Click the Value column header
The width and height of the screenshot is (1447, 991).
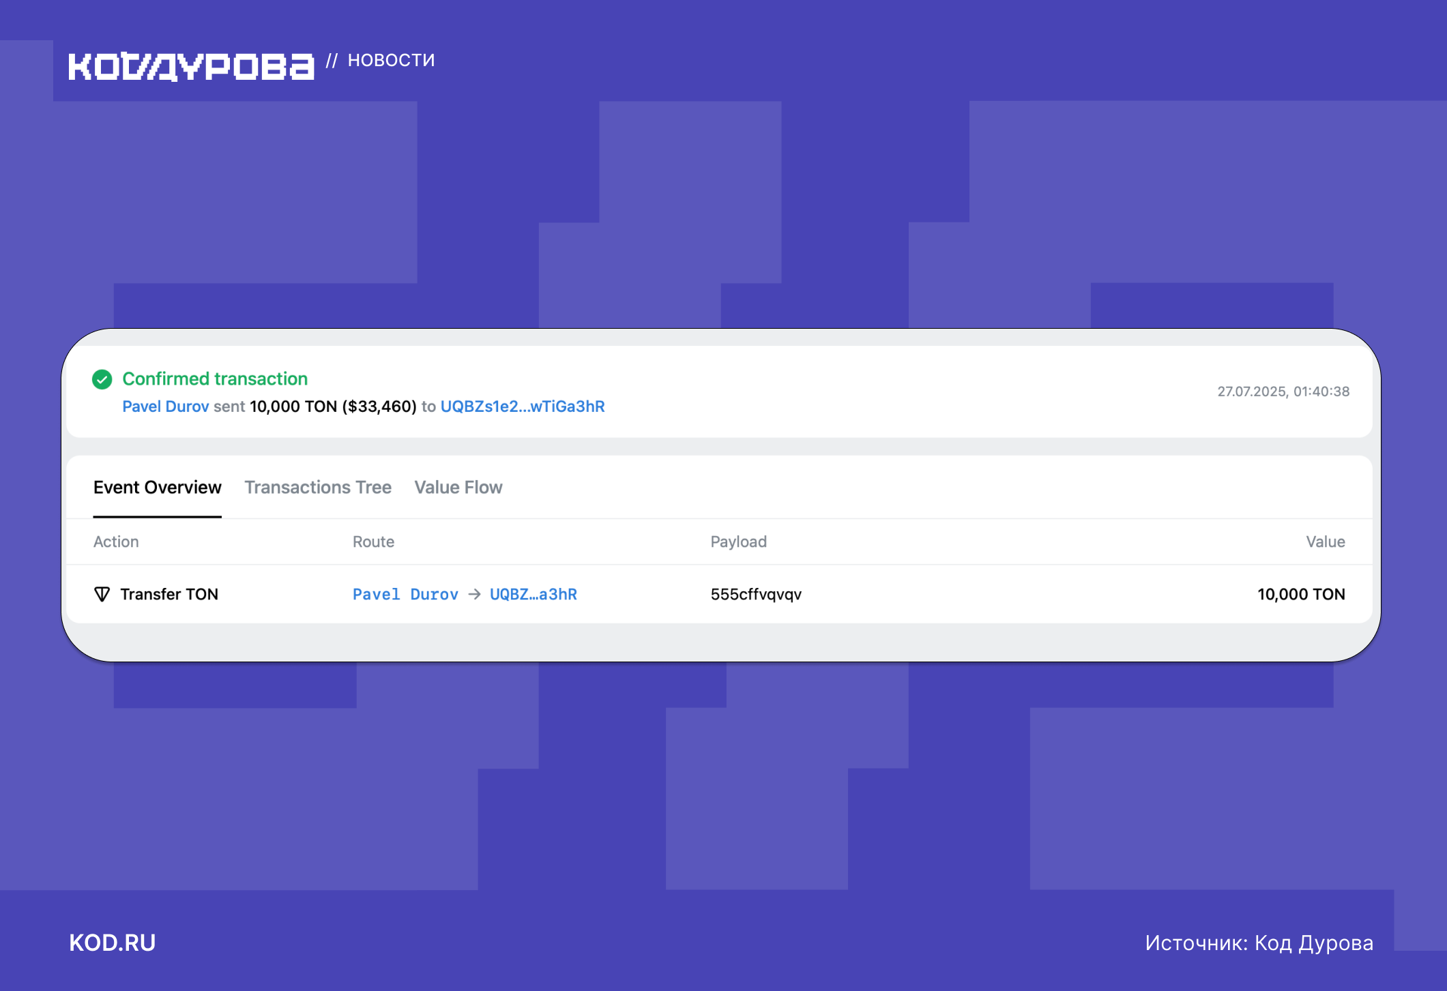1326,542
